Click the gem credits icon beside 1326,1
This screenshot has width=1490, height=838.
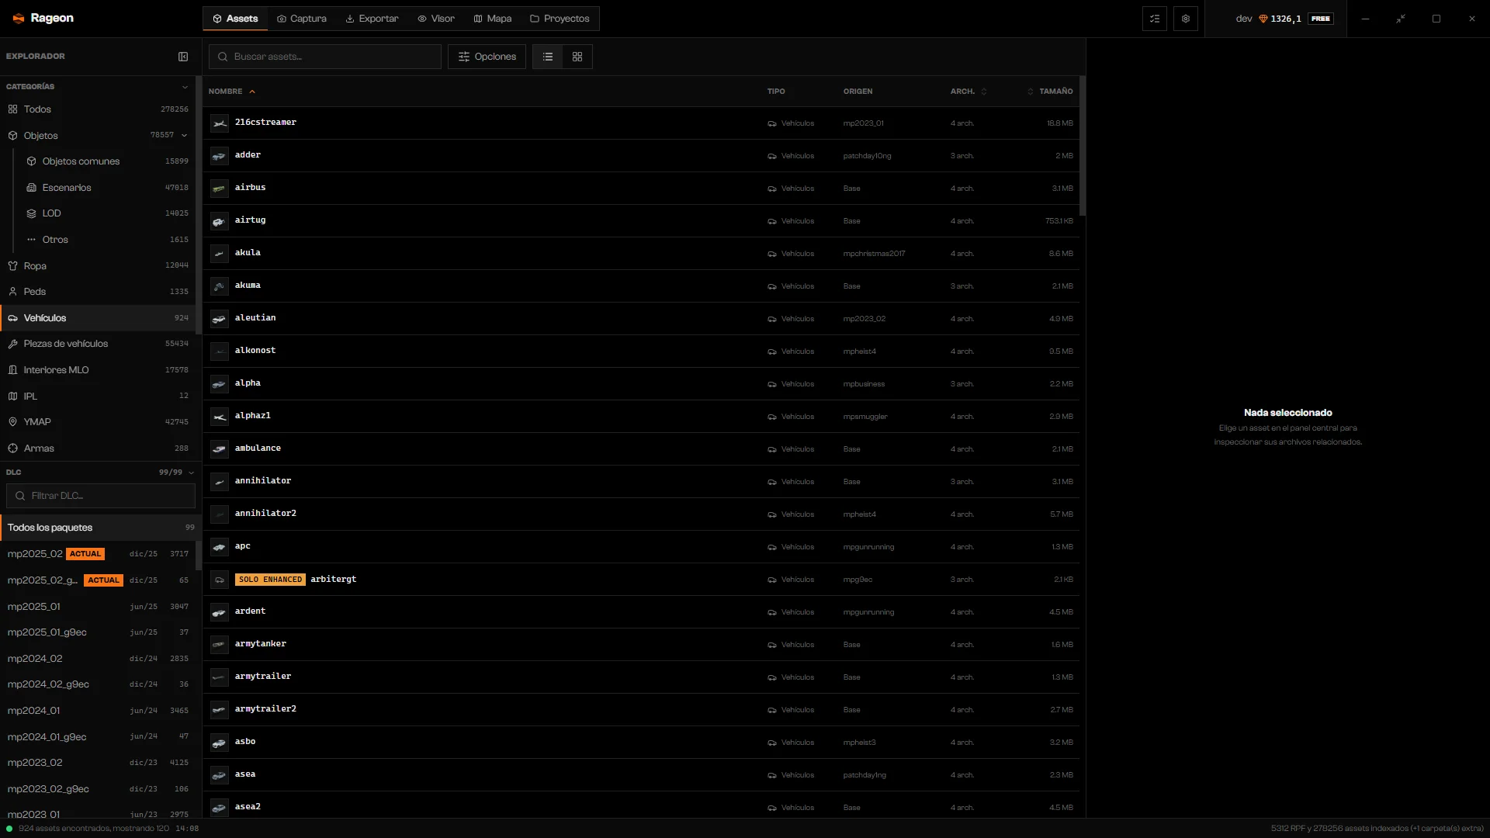point(1263,19)
